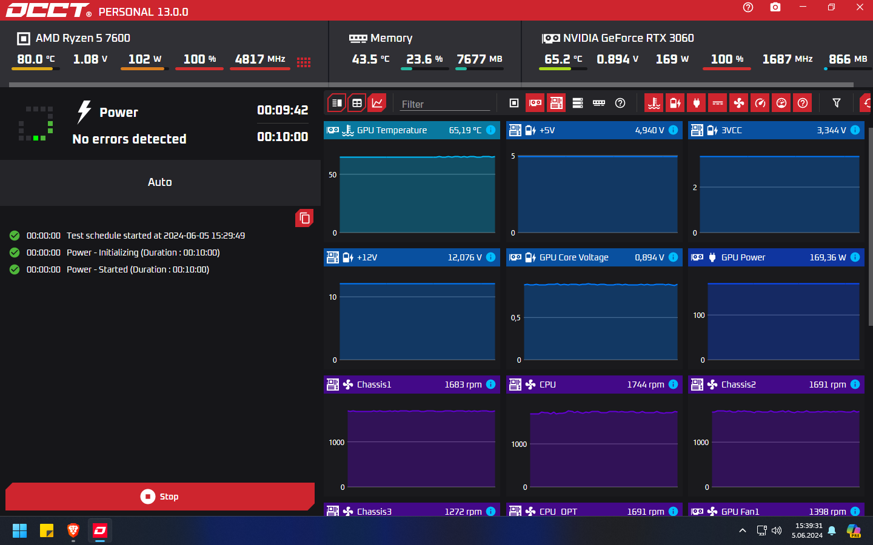873x545 pixels.
Task: Open info for GPU Power graph
Action: click(855, 257)
